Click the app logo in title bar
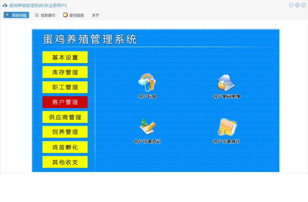 pos(5,5)
